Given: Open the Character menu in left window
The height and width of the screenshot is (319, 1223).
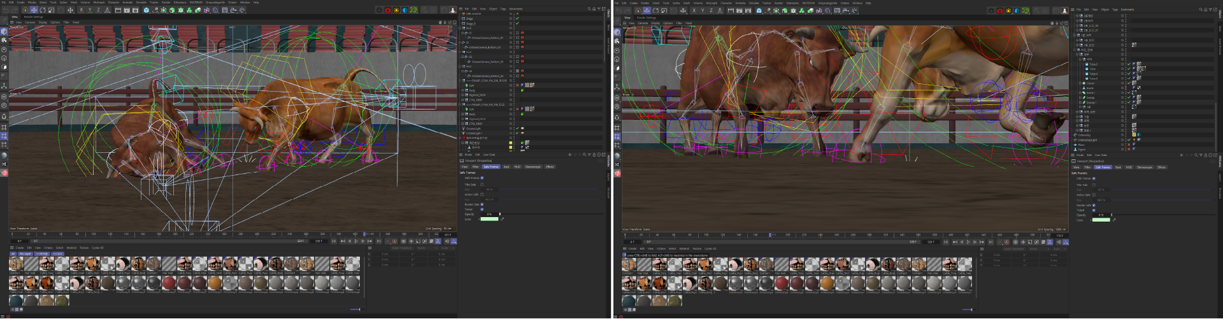Looking at the screenshot, I should click(113, 3).
